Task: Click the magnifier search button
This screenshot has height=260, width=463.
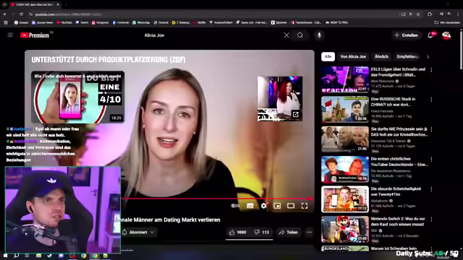Action: (300, 35)
